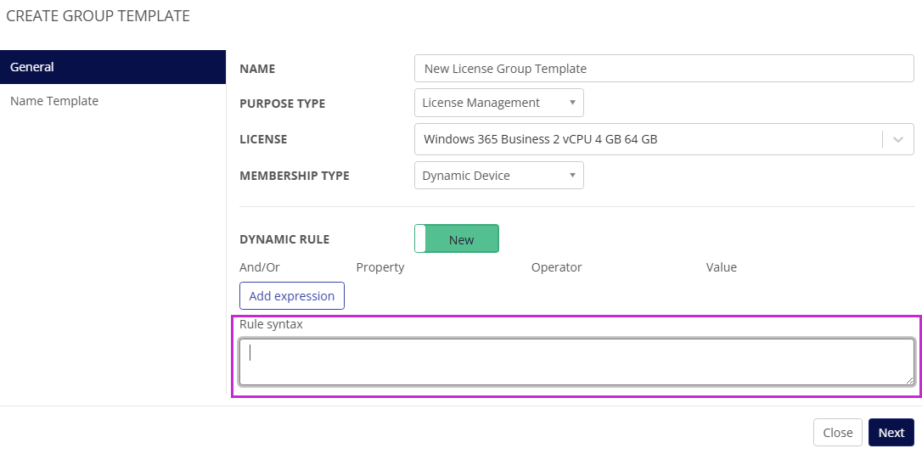Click the Operator column header
Screen dimensions: 922x454
(556, 267)
